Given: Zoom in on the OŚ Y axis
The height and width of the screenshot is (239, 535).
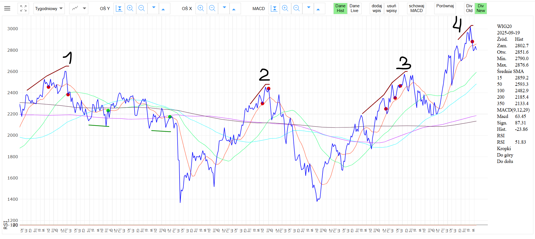Looking at the screenshot, I should coord(130,8).
